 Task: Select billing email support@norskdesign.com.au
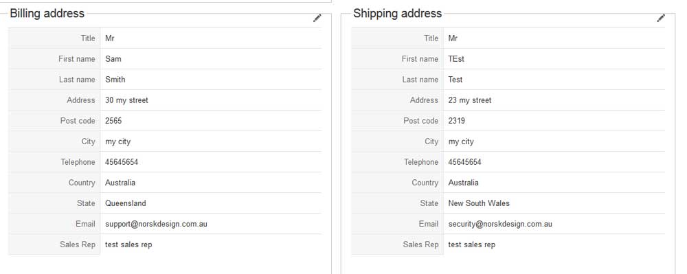click(156, 224)
